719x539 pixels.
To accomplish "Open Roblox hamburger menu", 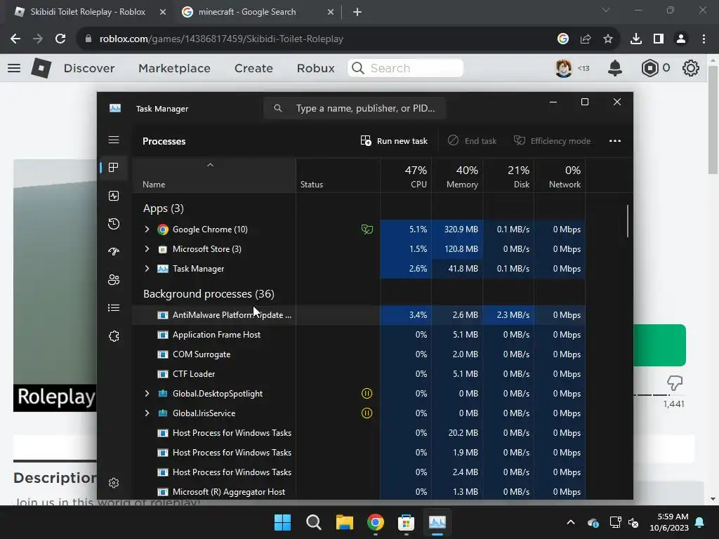I will [14, 68].
